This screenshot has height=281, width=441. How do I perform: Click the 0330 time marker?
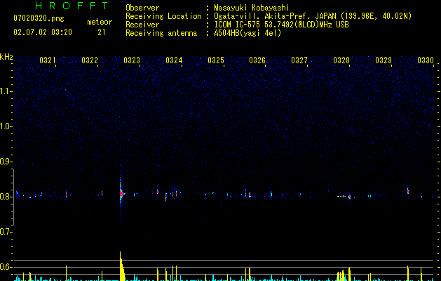426,60
